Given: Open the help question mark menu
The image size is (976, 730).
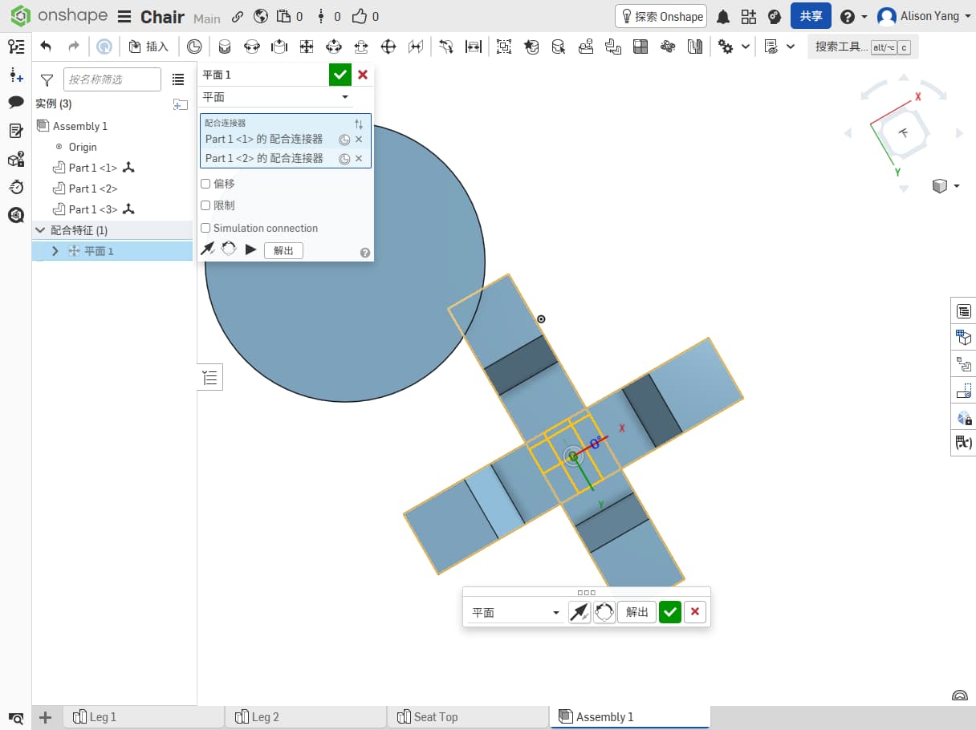Looking at the screenshot, I should [854, 17].
